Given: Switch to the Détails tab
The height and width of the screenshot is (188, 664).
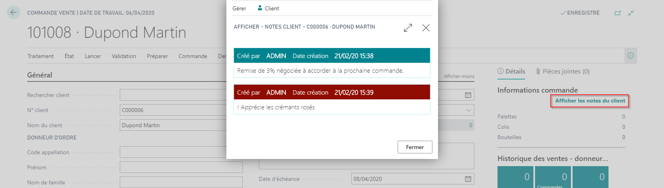Looking at the screenshot, I should pyautogui.click(x=511, y=72).
